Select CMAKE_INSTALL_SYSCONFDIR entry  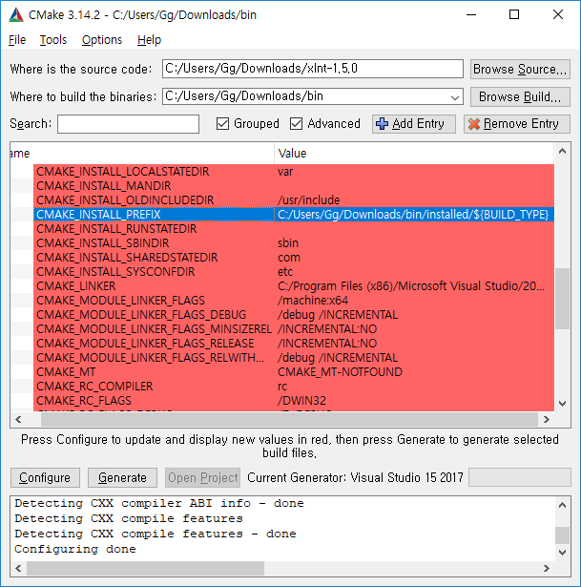pos(115,271)
